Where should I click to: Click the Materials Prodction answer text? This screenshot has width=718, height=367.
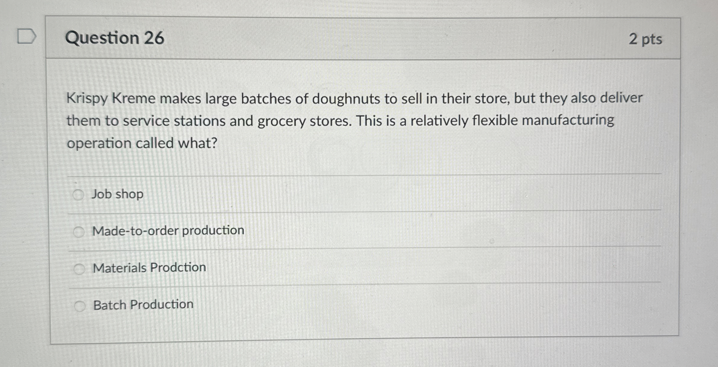coord(149,268)
